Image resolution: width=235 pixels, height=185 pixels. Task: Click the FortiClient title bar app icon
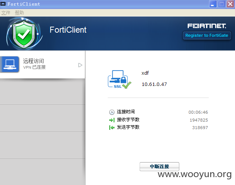tap(3, 4)
